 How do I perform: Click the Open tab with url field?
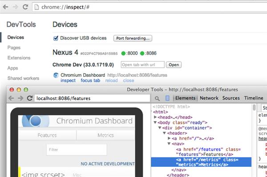point(143,65)
